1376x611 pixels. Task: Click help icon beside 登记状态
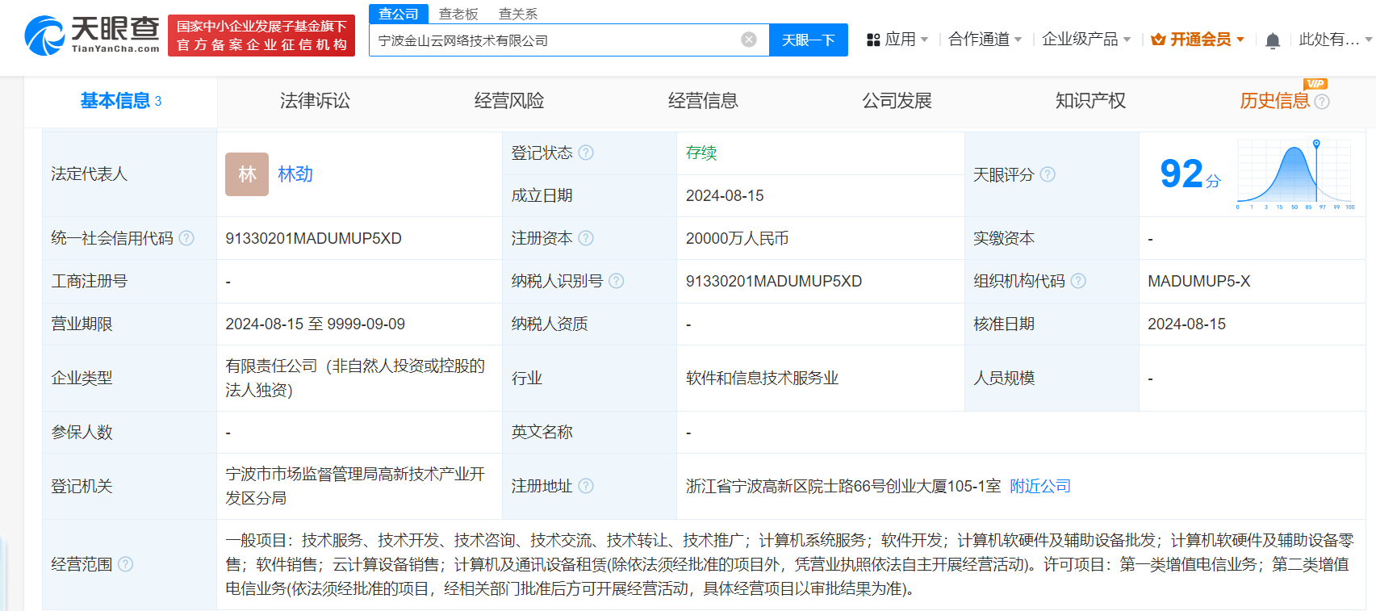pos(586,153)
